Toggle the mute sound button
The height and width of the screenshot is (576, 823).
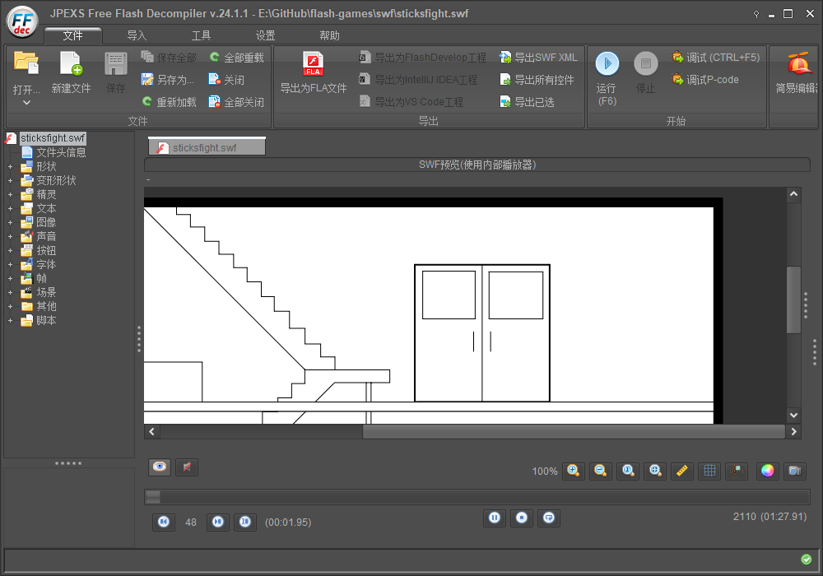point(187,467)
